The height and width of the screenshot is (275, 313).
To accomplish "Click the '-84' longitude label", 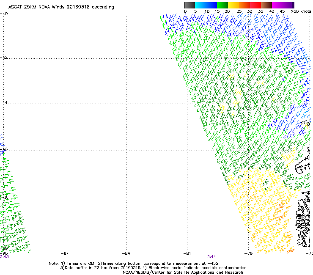I will tap(126, 253).
